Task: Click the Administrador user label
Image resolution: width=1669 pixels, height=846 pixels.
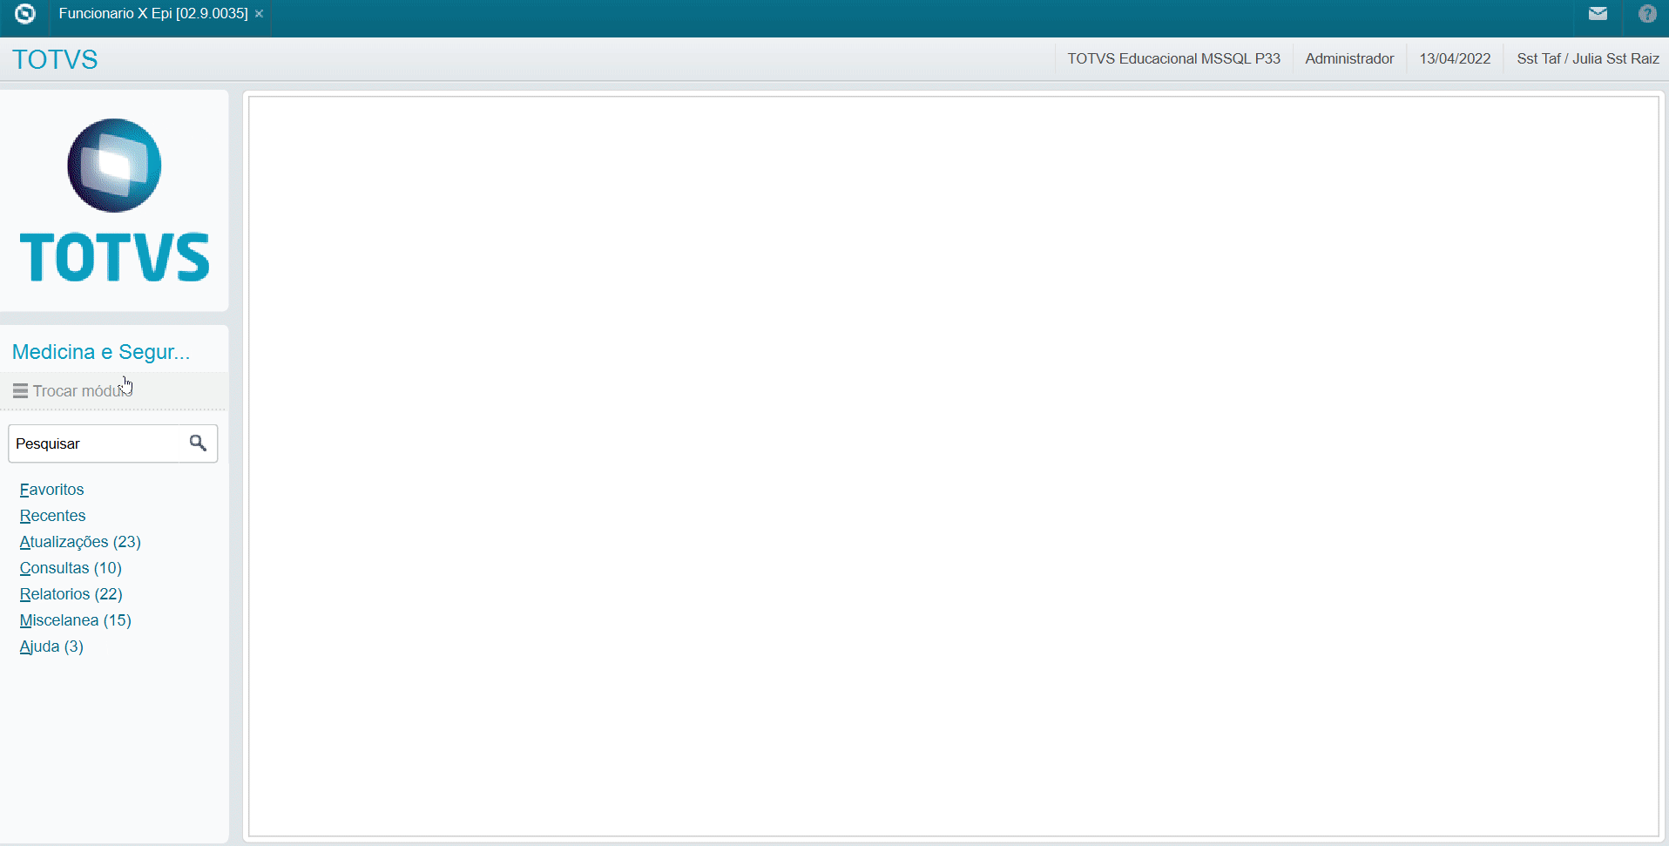Action: 1349,58
